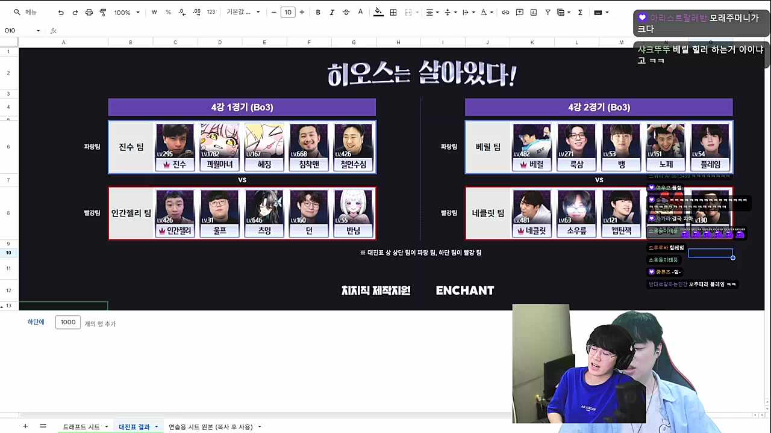Decrease font size with minus button
Screen dimensions: 771x433
point(274,12)
